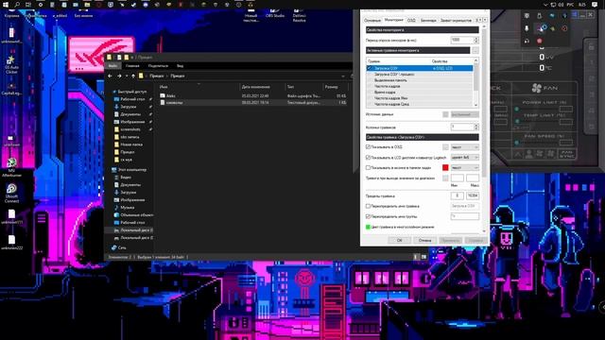Go back in Explorer navigation

pyautogui.click(x=110, y=76)
